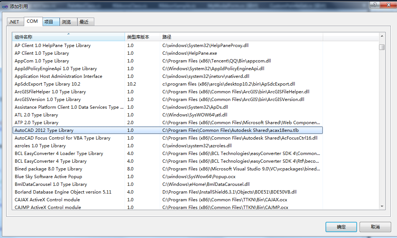Image resolution: width=397 pixels, height=238 pixels.
Task: Open the 浏览 tab
Action: point(68,22)
